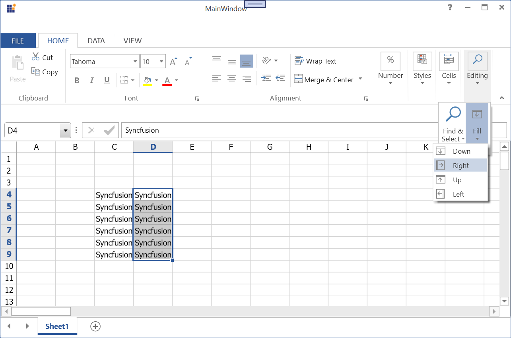Open the D4 name box dropdown
Image resolution: width=511 pixels, height=338 pixels.
[x=65, y=131]
